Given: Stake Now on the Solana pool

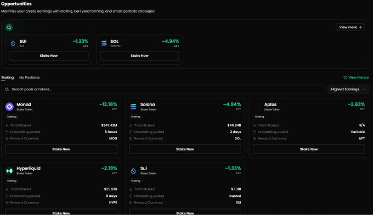Looking at the screenshot, I should tap(185, 149).
